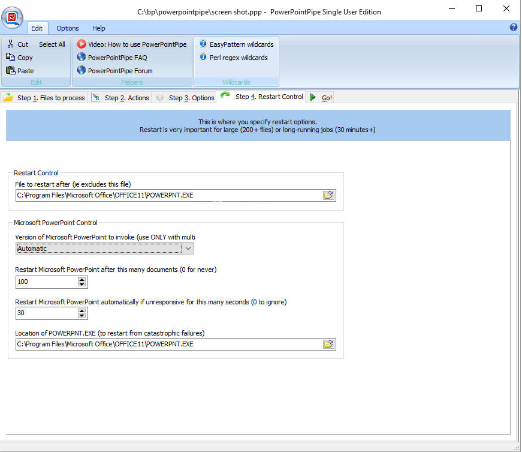Click help icon beside EasyPattern wildcards
The height and width of the screenshot is (452, 522).
[x=203, y=44]
